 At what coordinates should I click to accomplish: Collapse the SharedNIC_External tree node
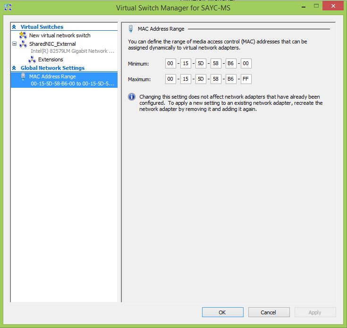[x=14, y=44]
